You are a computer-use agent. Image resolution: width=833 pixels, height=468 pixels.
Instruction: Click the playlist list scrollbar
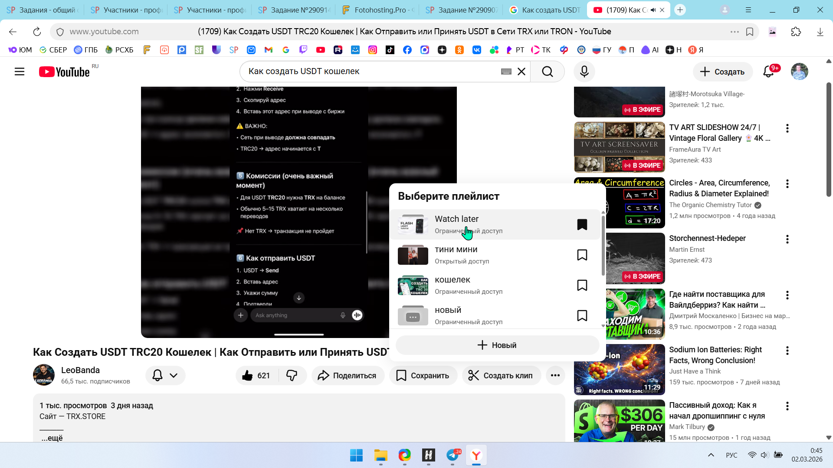(x=603, y=245)
